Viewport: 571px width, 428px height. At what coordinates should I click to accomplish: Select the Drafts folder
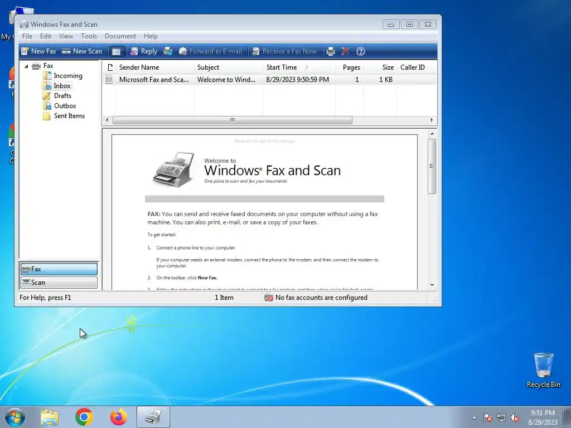click(x=57, y=96)
